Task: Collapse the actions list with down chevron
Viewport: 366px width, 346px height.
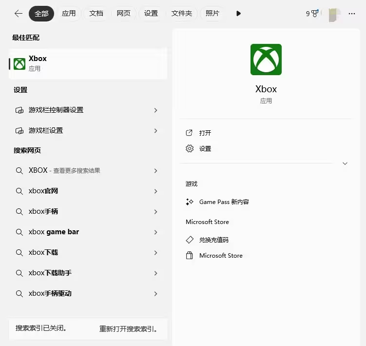Action: [345, 163]
